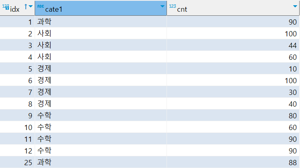Select the cate1 column header
This screenshot has width=300, height=168.
coord(101,8)
